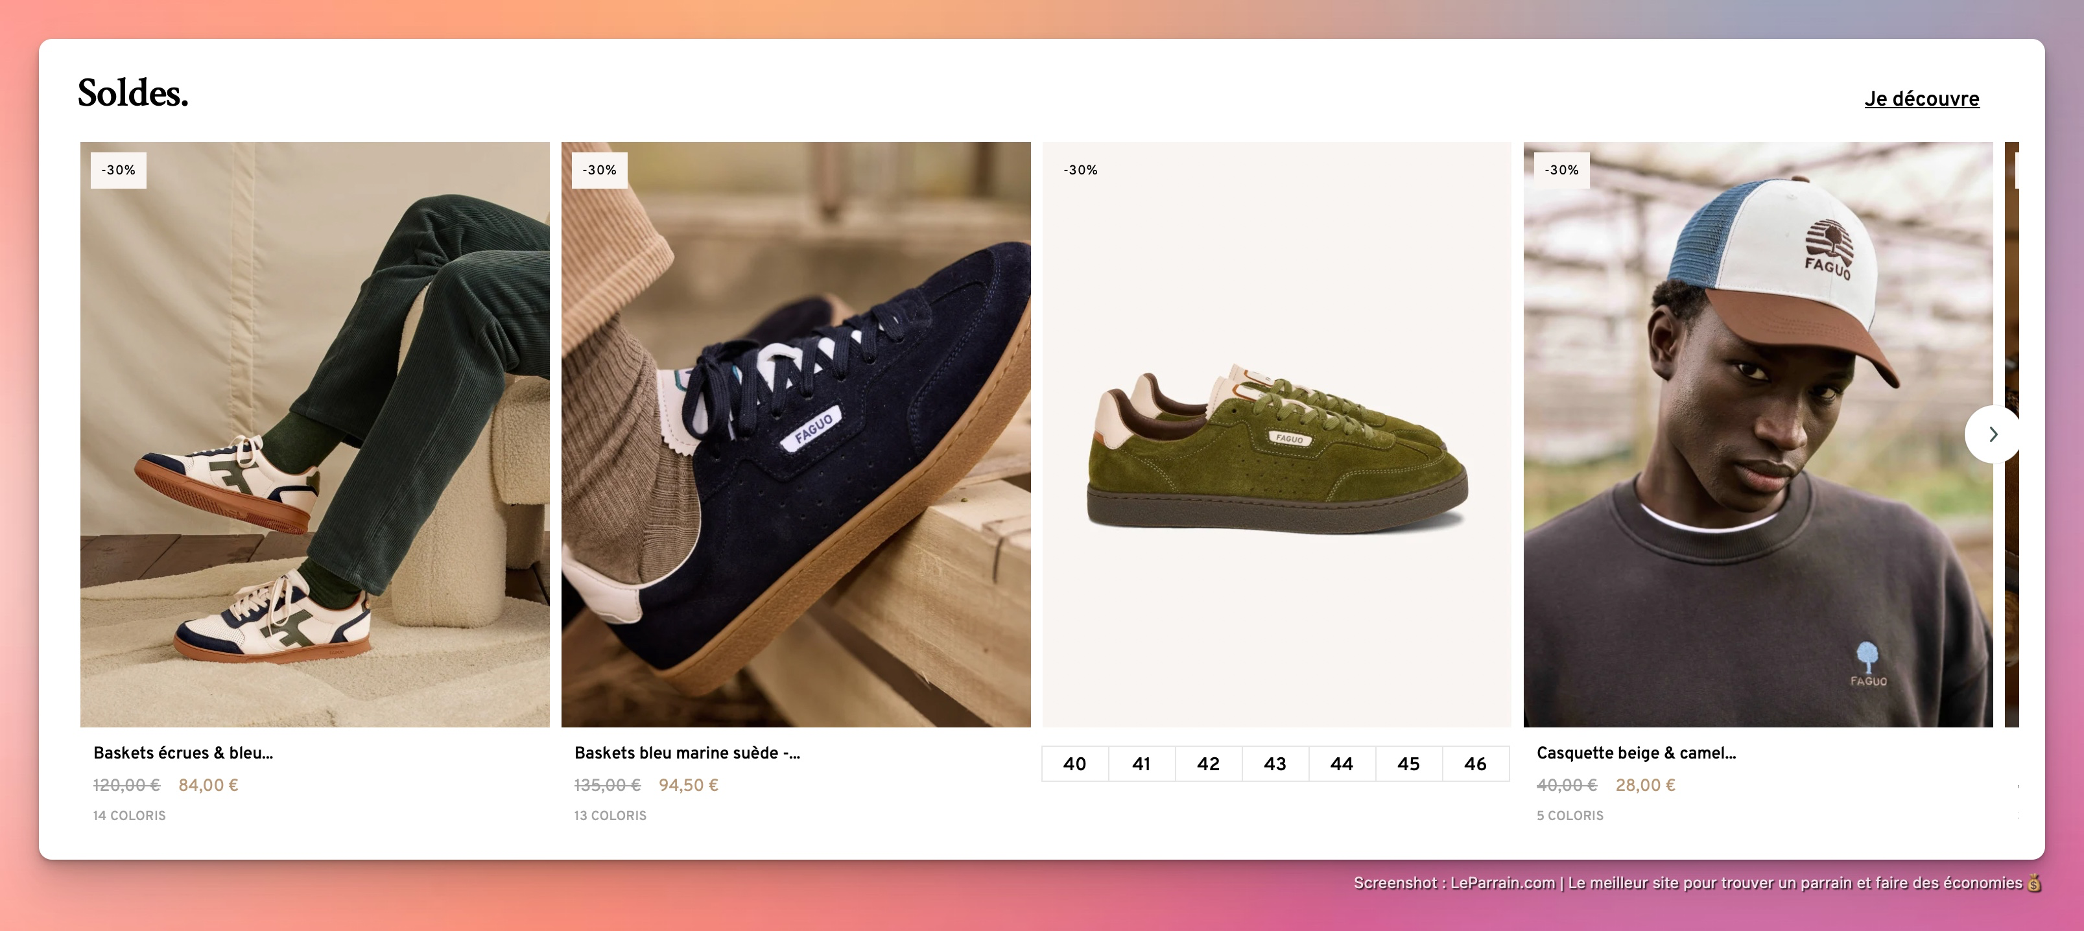2084x931 pixels.
Task: Choose shoe size 45
Action: 1408,764
